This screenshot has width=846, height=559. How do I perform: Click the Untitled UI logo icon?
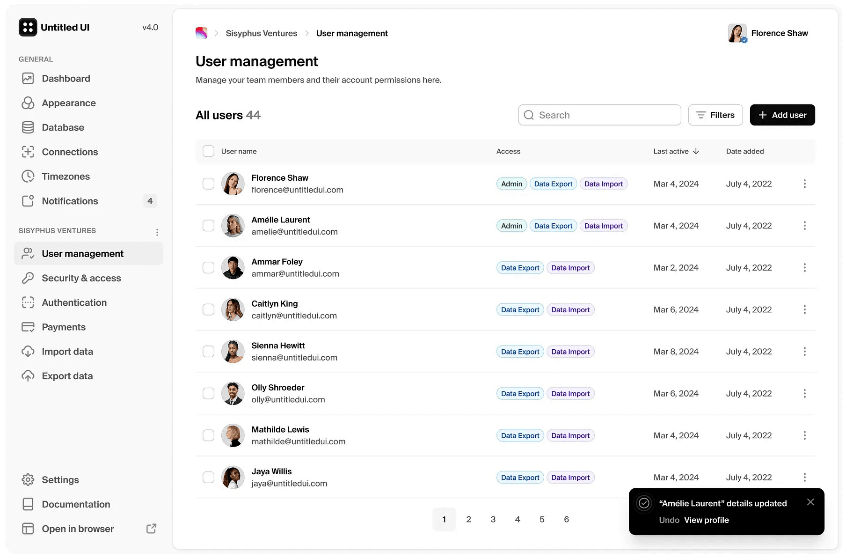tap(28, 27)
